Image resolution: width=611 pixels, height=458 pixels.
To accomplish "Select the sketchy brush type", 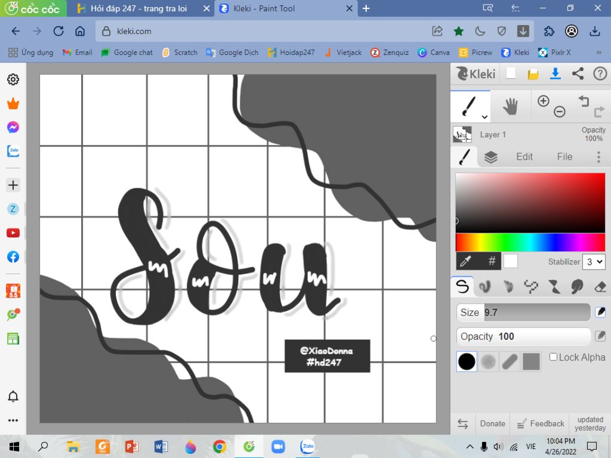I will (x=508, y=287).
